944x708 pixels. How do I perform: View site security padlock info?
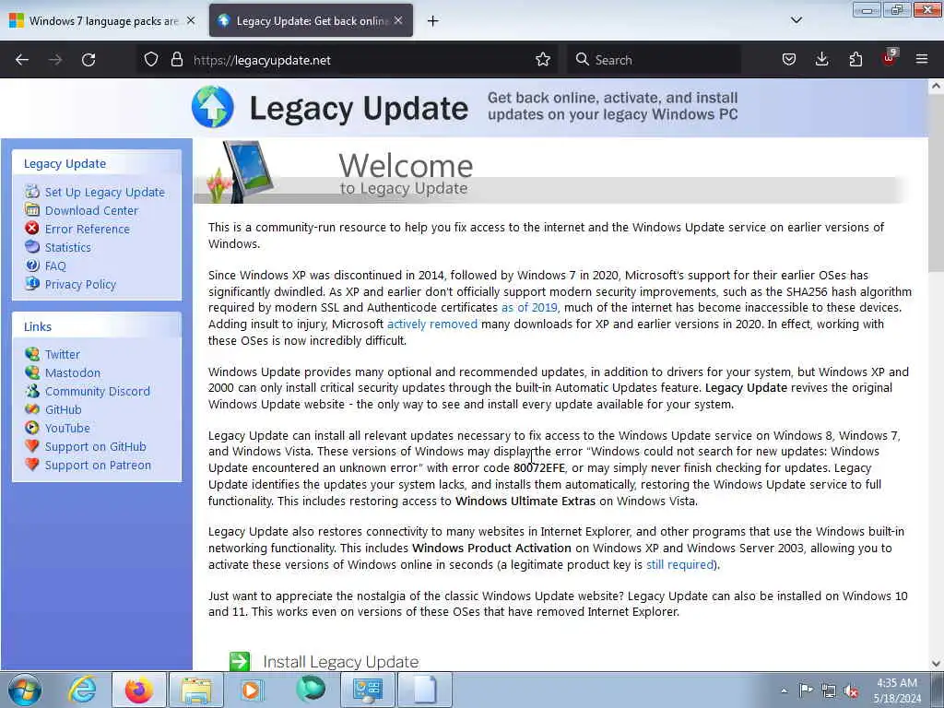click(x=176, y=60)
